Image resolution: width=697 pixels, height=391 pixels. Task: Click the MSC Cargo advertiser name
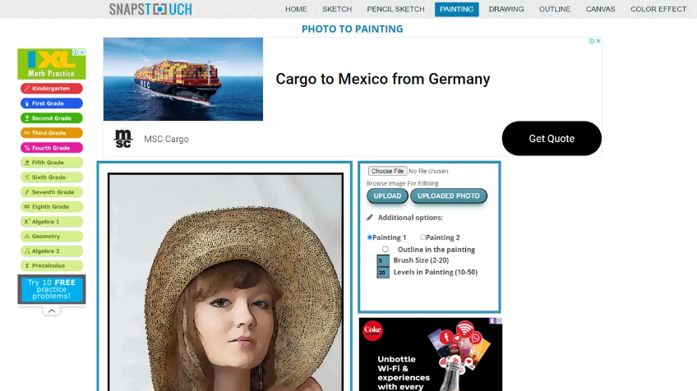pos(166,139)
